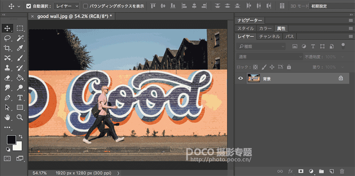This screenshot has height=176, width=355.
Task: Open the Layers panel flyout menu
Action: coord(351,36)
